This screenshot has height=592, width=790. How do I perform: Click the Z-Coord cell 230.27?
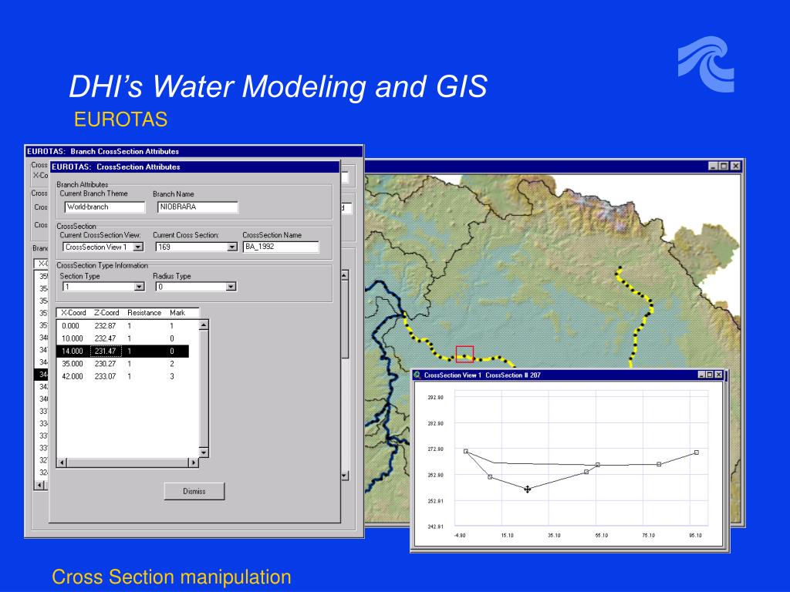coord(105,364)
